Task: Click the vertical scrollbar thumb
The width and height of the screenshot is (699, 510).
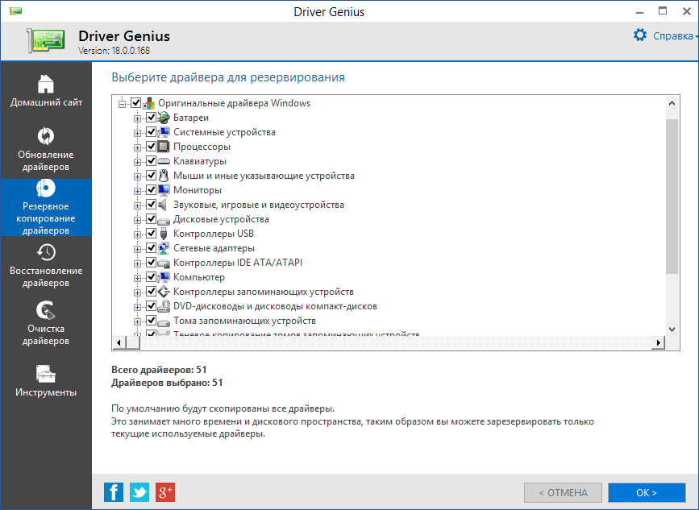Action: [672, 197]
